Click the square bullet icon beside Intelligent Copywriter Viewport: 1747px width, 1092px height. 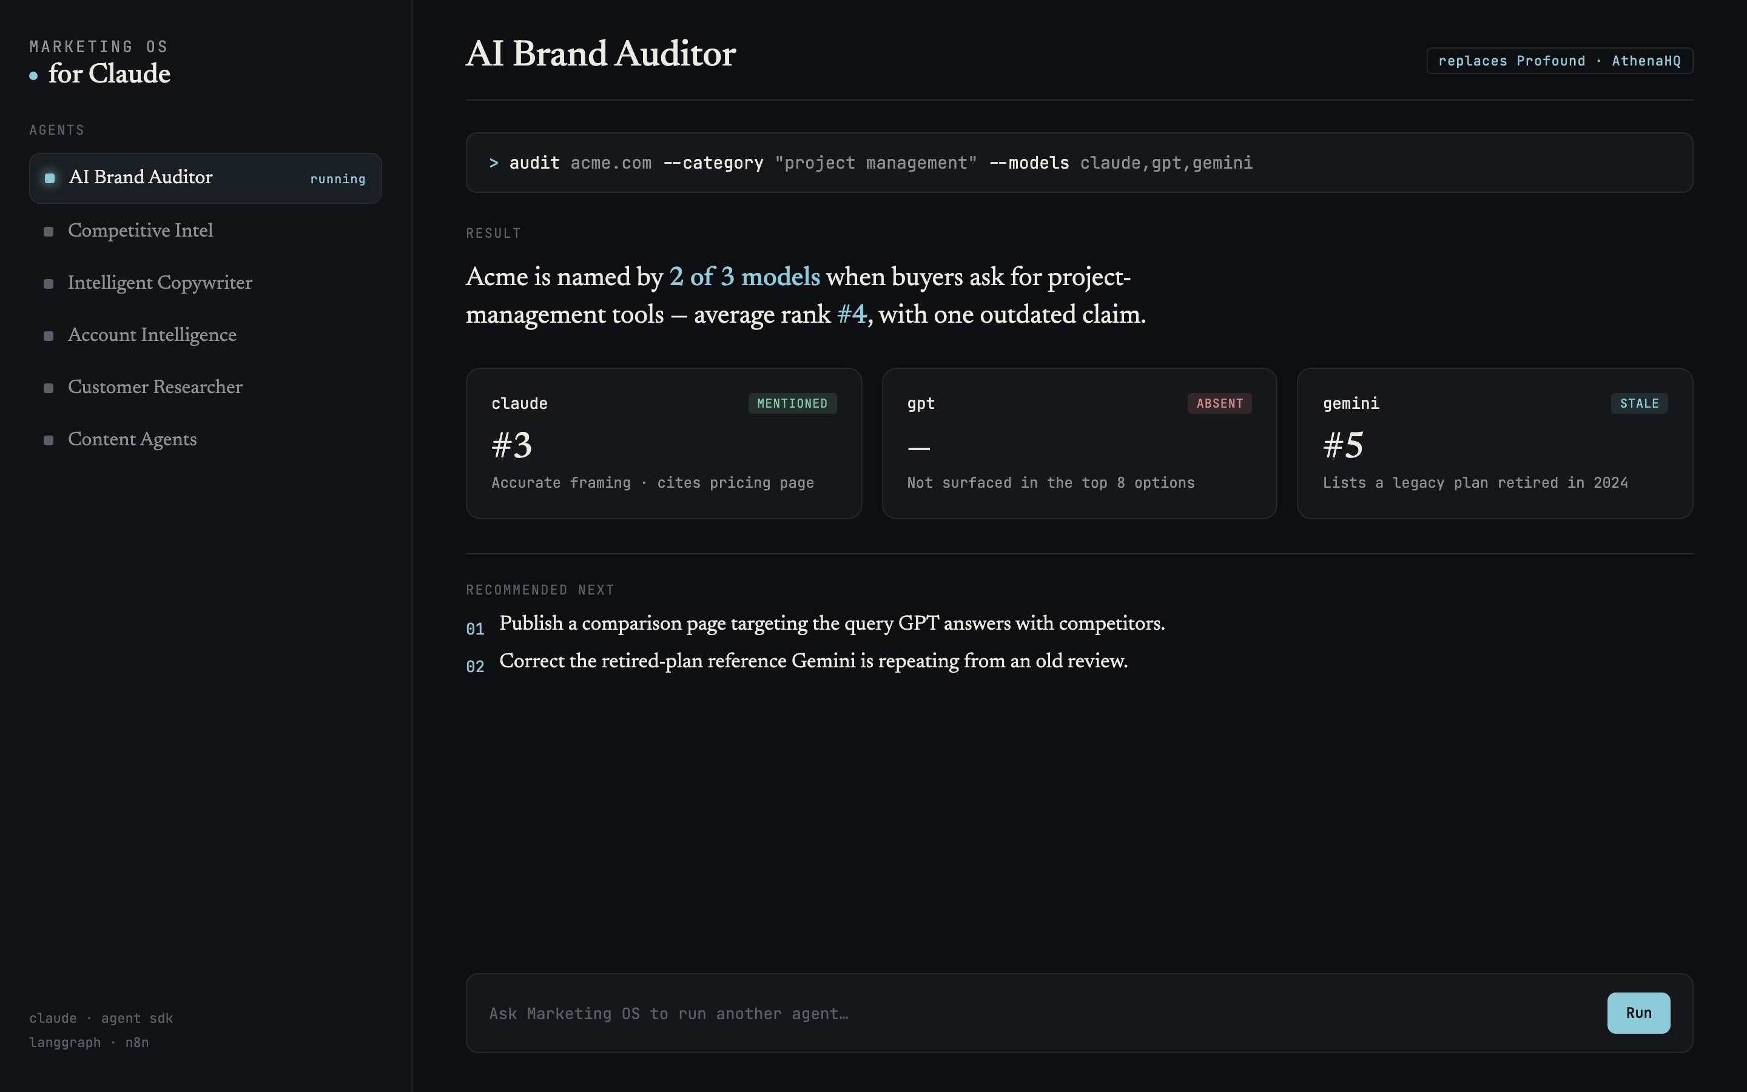coord(49,284)
